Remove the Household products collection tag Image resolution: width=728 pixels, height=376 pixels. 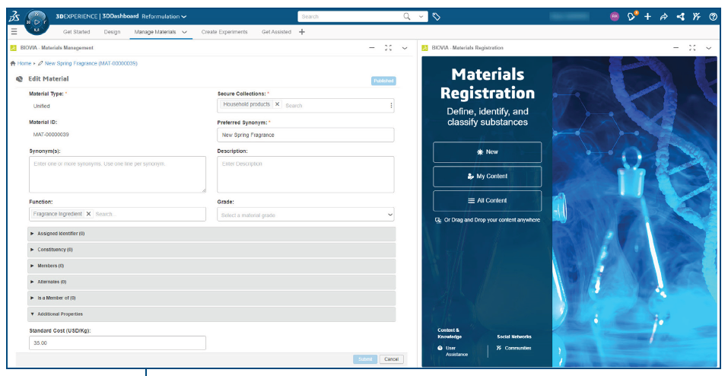277,104
